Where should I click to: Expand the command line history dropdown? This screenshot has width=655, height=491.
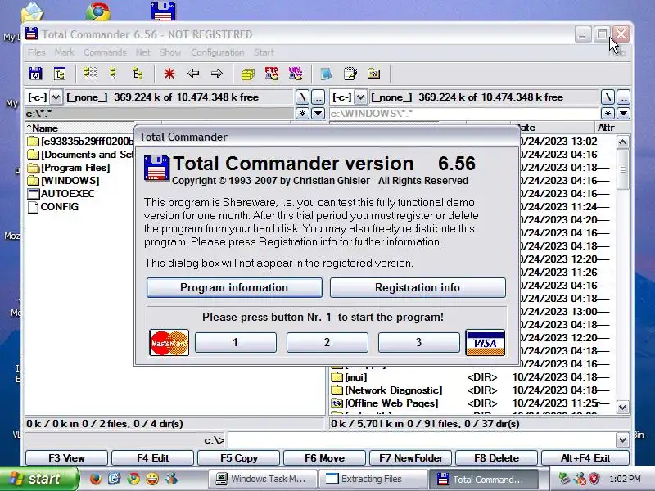tap(622, 439)
